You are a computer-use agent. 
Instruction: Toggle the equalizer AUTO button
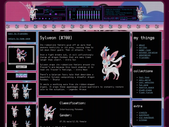(x=74, y=9)
